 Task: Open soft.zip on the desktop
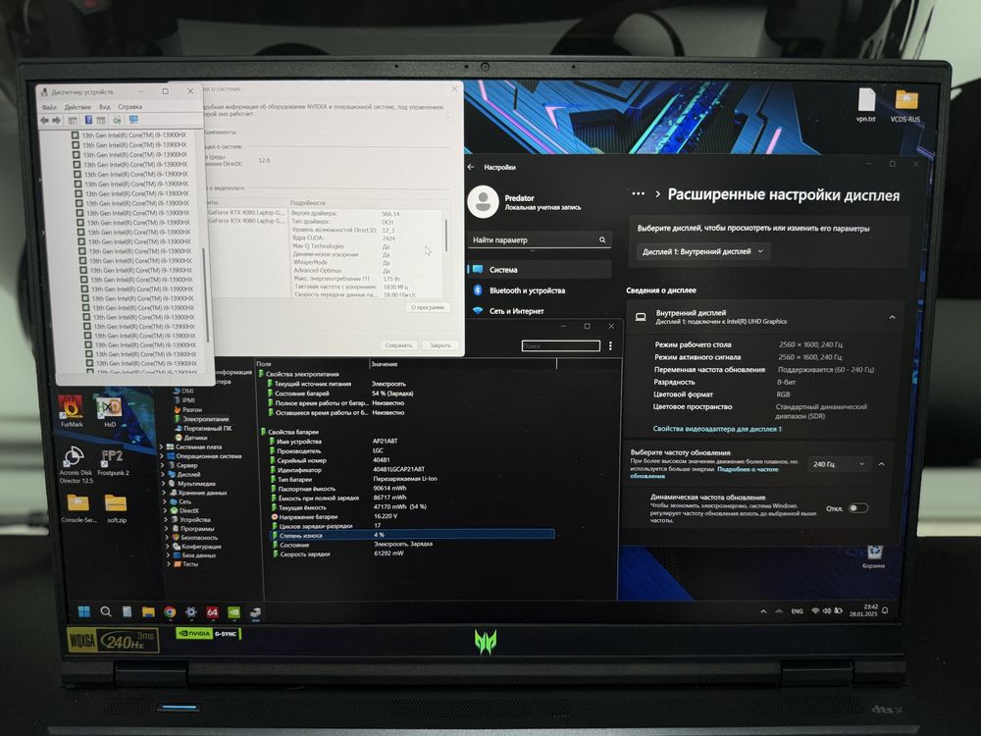pyautogui.click(x=117, y=508)
